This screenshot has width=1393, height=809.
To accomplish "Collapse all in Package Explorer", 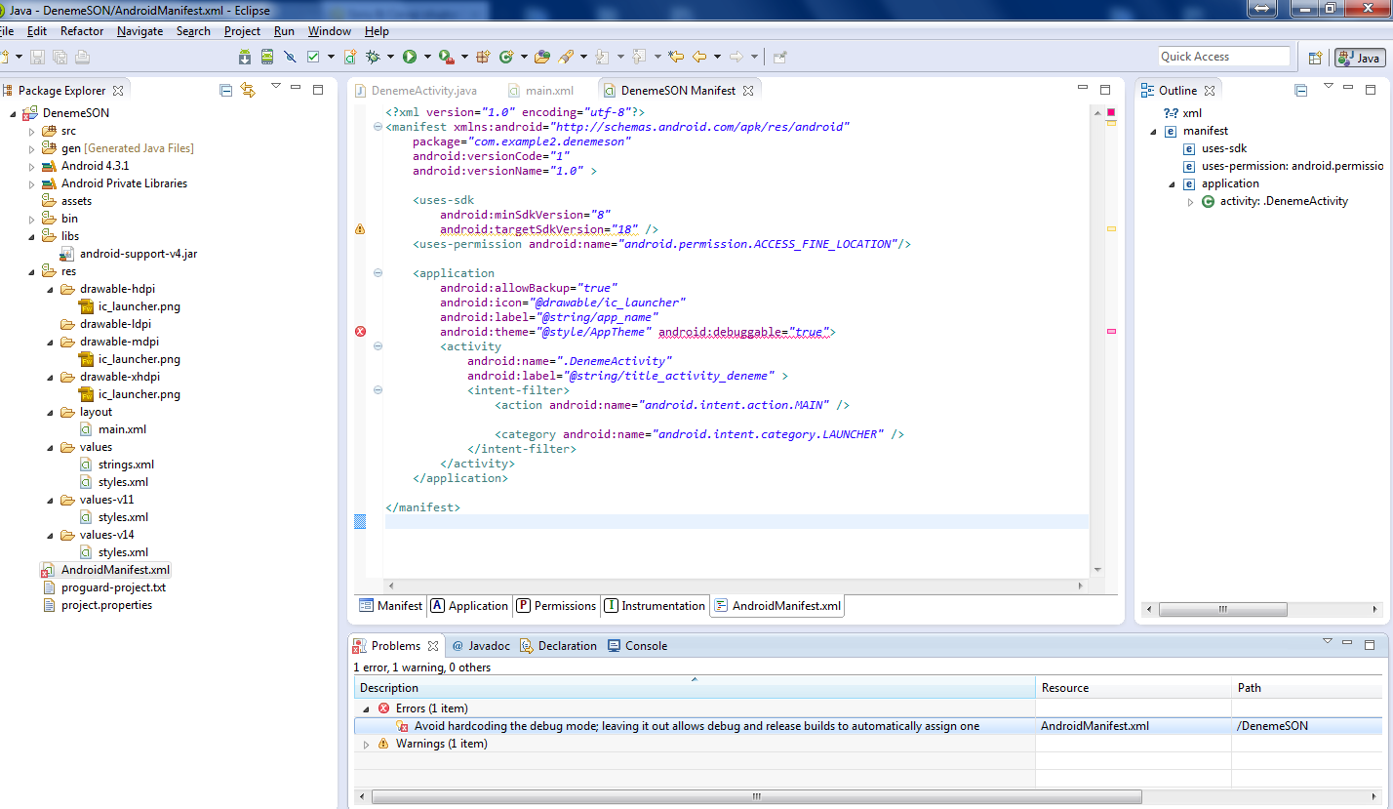I will [226, 90].
